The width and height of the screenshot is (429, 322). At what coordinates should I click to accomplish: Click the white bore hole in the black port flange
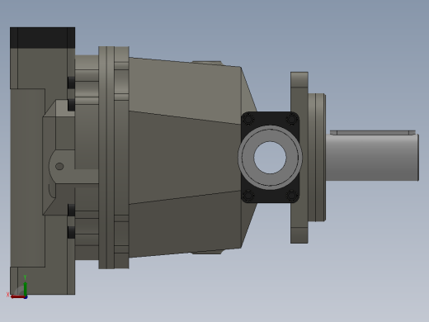tap(270, 158)
